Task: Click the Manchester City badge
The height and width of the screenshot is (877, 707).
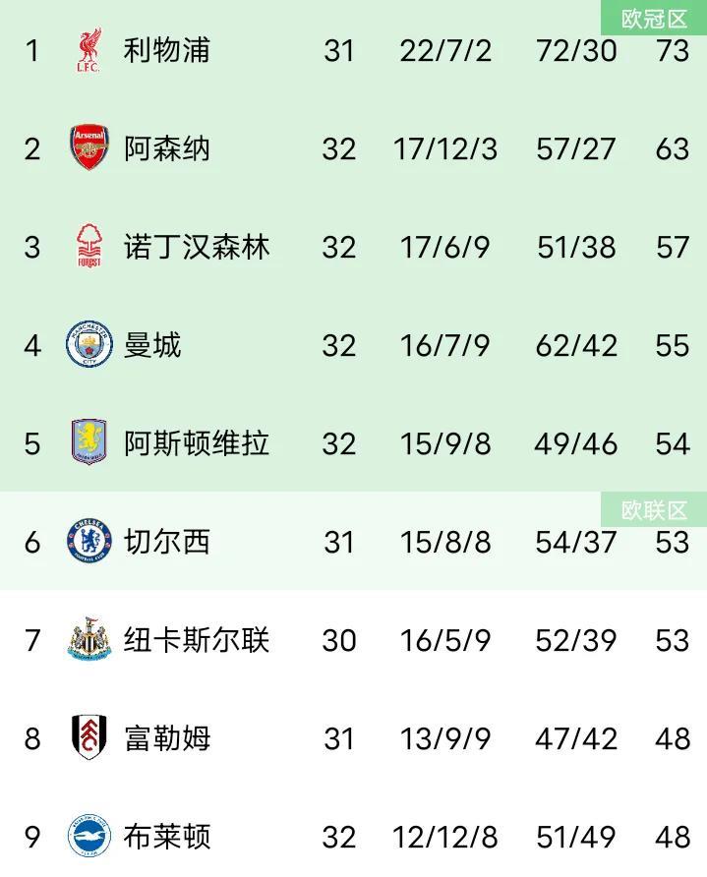Action: tap(88, 344)
